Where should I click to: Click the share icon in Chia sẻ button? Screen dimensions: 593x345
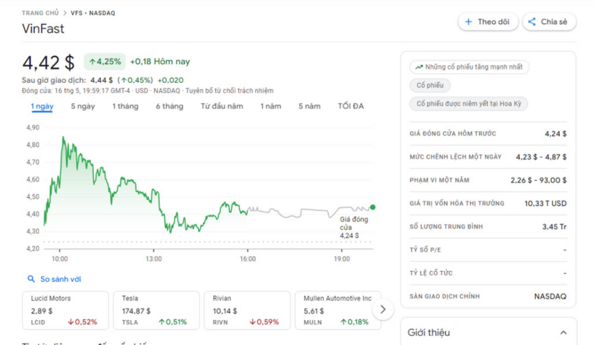[532, 22]
